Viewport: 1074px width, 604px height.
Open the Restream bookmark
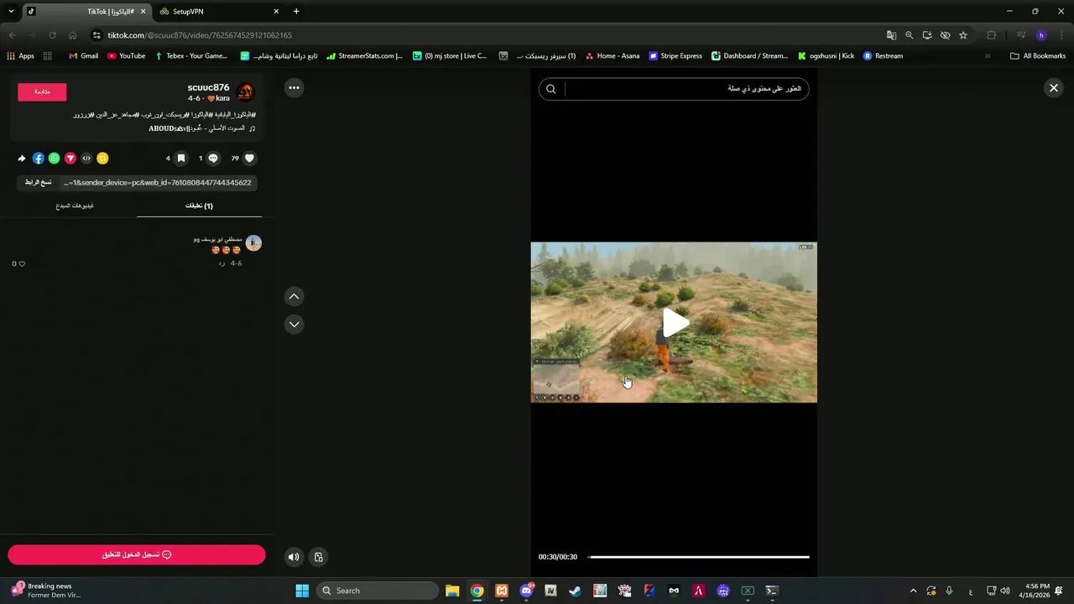[x=883, y=56]
